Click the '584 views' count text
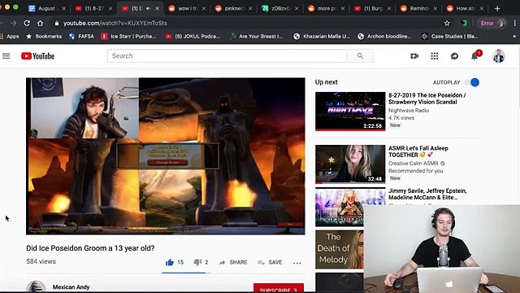This screenshot has height=293, width=520. [x=41, y=261]
